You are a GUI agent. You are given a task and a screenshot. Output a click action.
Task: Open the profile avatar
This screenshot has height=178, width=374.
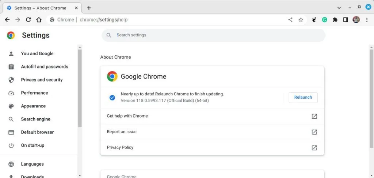pyautogui.click(x=356, y=20)
